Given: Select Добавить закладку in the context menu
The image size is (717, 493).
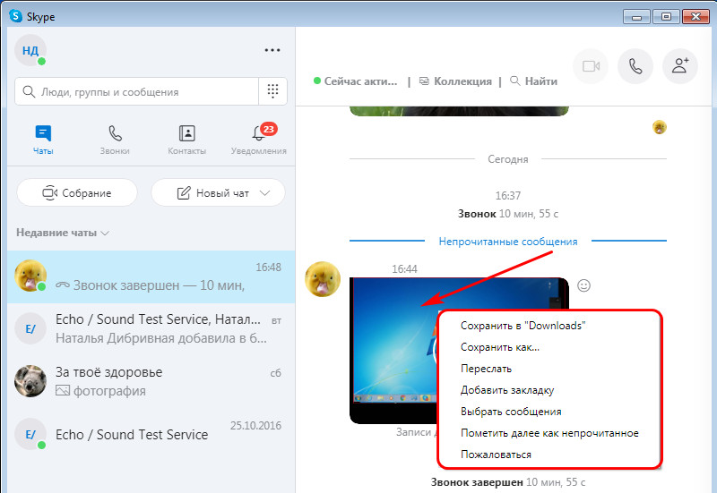Looking at the screenshot, I should point(507,390).
